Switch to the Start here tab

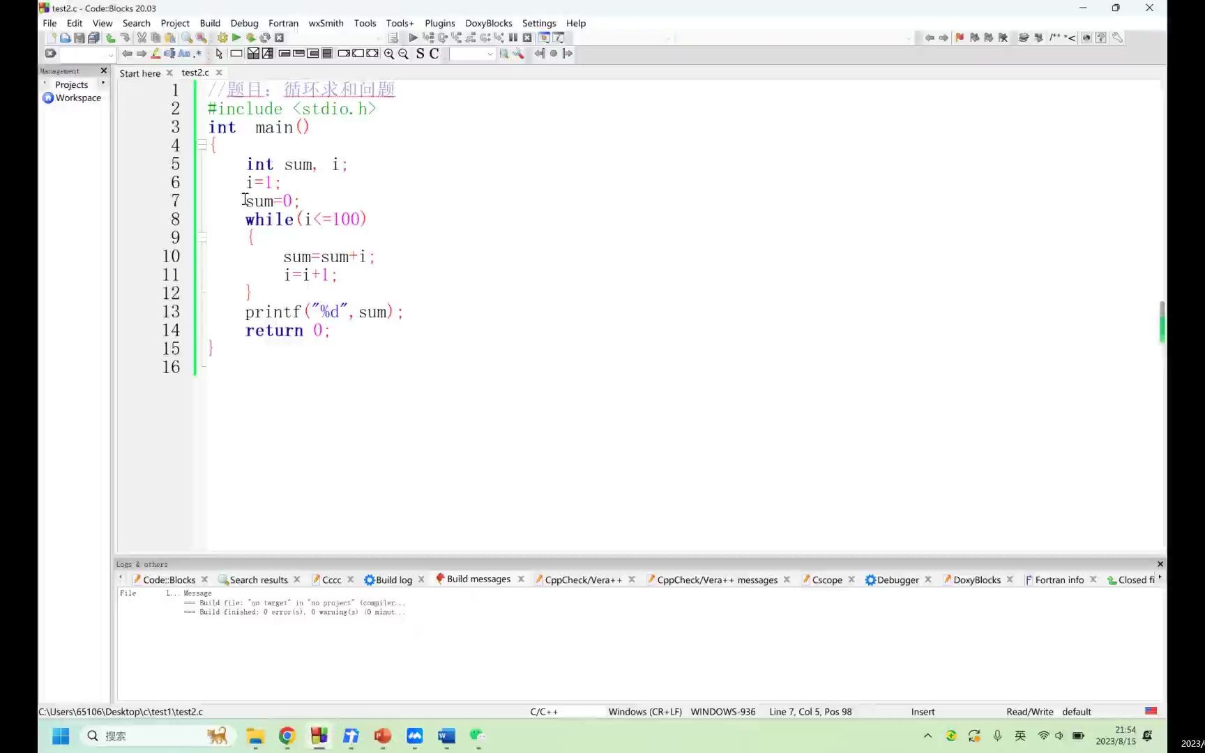coord(139,73)
